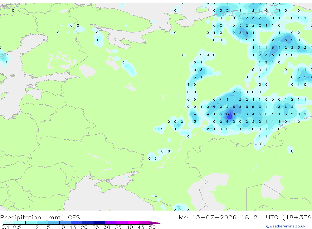Viewport: 312px width, 229px height.
Task: Click the '35' legend scale label
Action: [x=118, y=227]
